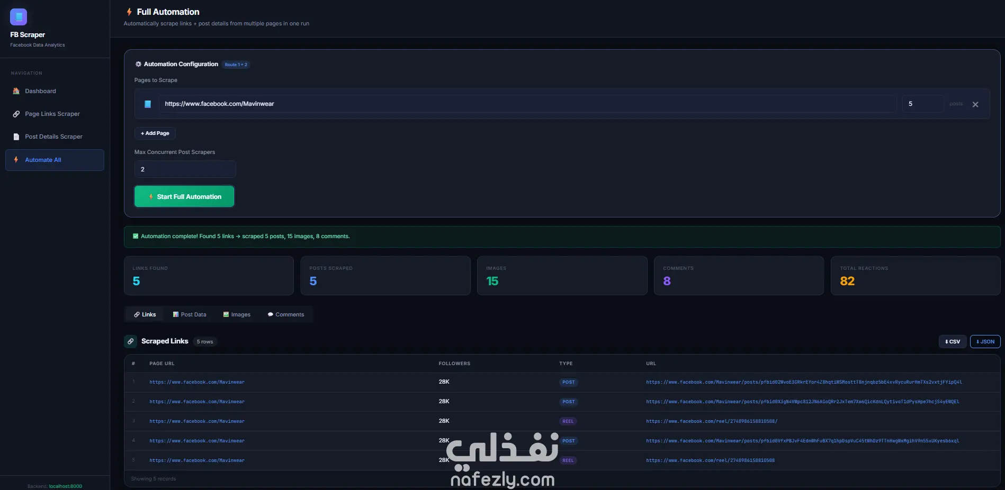Open page URL link in row 1

pos(197,382)
